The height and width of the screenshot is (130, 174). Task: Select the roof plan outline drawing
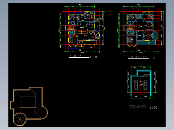[29, 106]
